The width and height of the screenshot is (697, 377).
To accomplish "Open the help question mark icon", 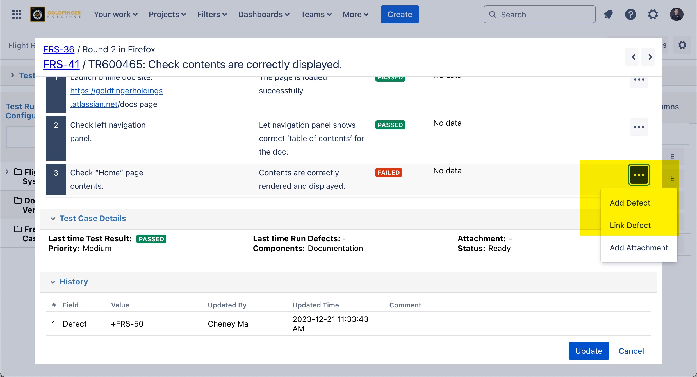I will [x=630, y=14].
